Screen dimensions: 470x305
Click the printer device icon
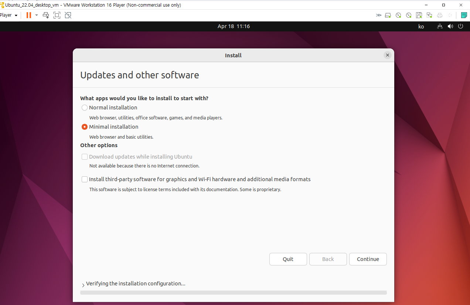click(440, 15)
